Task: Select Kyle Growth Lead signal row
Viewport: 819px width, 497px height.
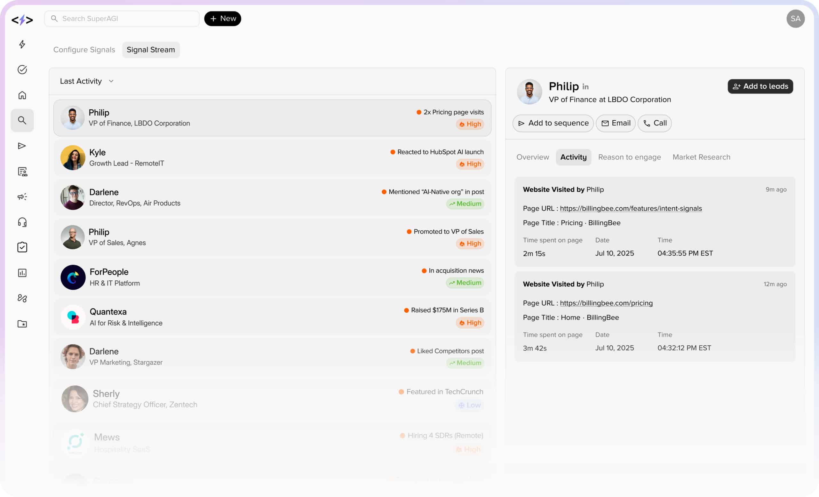Action: pos(272,157)
